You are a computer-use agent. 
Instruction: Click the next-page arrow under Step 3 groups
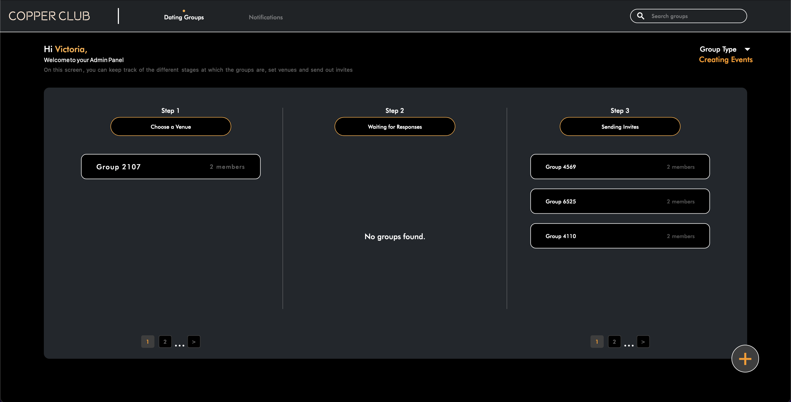[x=643, y=341]
